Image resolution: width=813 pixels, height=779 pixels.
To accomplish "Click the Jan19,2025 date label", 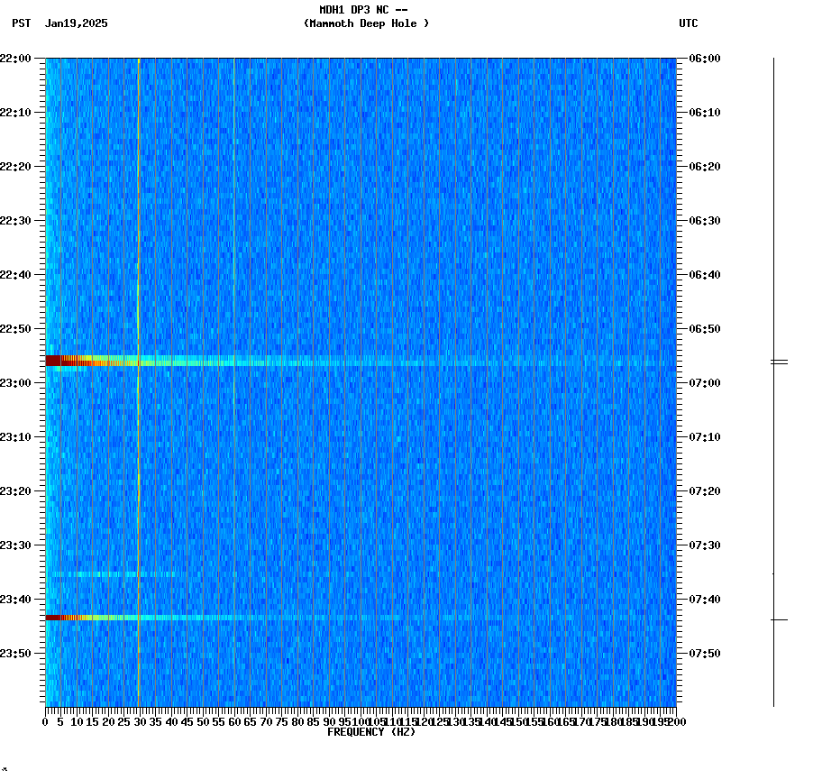I will tap(76, 24).
